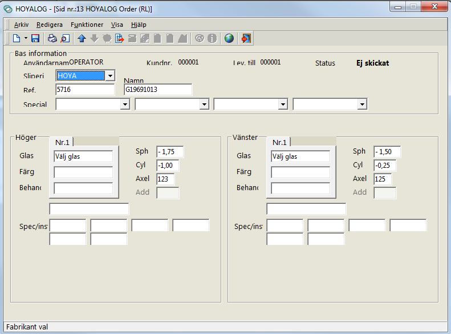Click the wide field under Höger glass box
The image size is (451, 334).
[89, 209]
